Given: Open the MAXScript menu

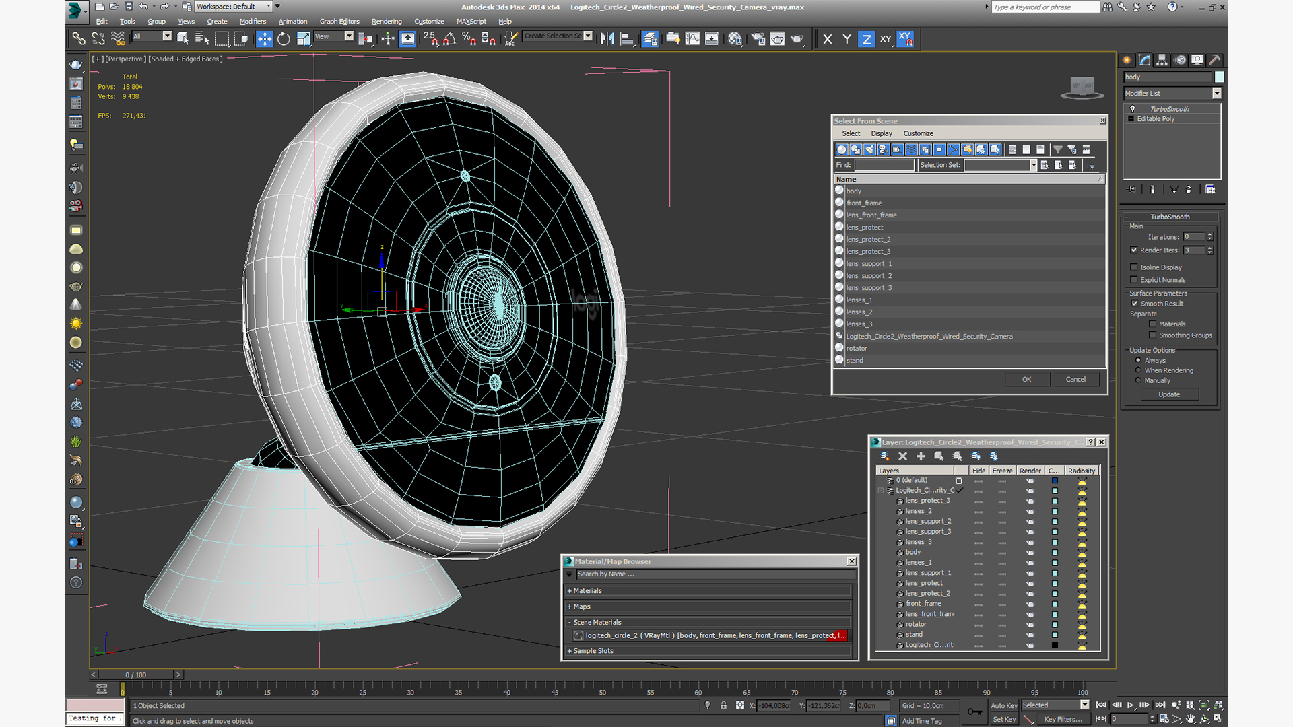Looking at the screenshot, I should tap(471, 22).
